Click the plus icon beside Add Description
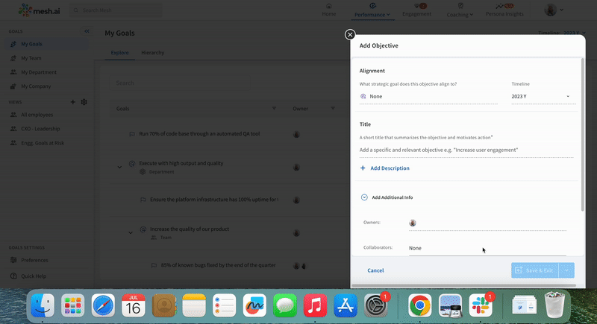Viewport: 597px width, 324px height. (363, 168)
